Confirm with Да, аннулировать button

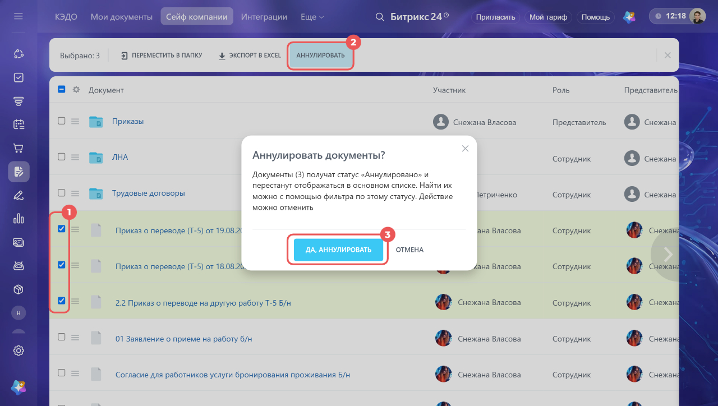pyautogui.click(x=338, y=250)
